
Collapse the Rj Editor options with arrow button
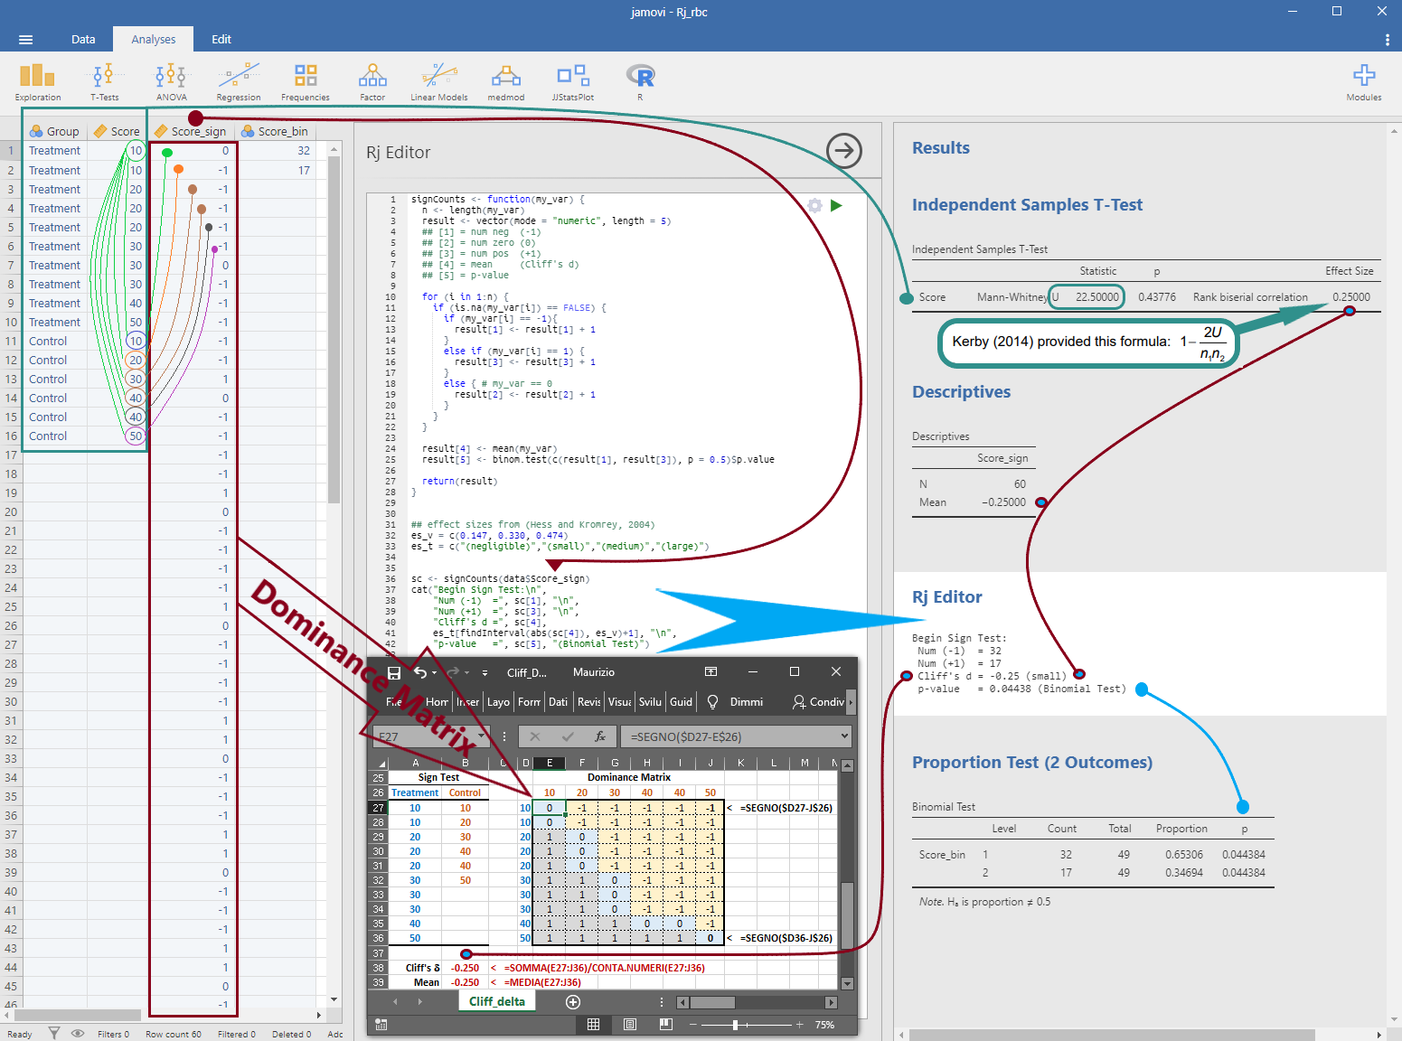tap(844, 151)
